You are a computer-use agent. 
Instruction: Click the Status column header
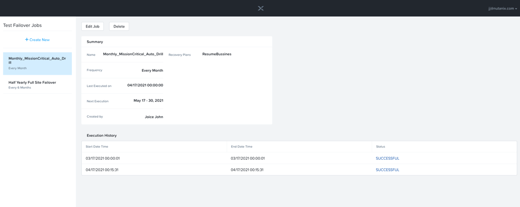[380, 147]
